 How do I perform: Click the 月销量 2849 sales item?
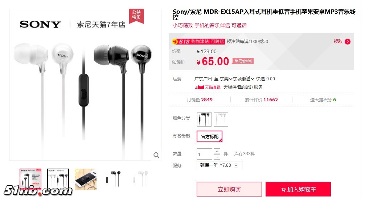tap(200, 99)
